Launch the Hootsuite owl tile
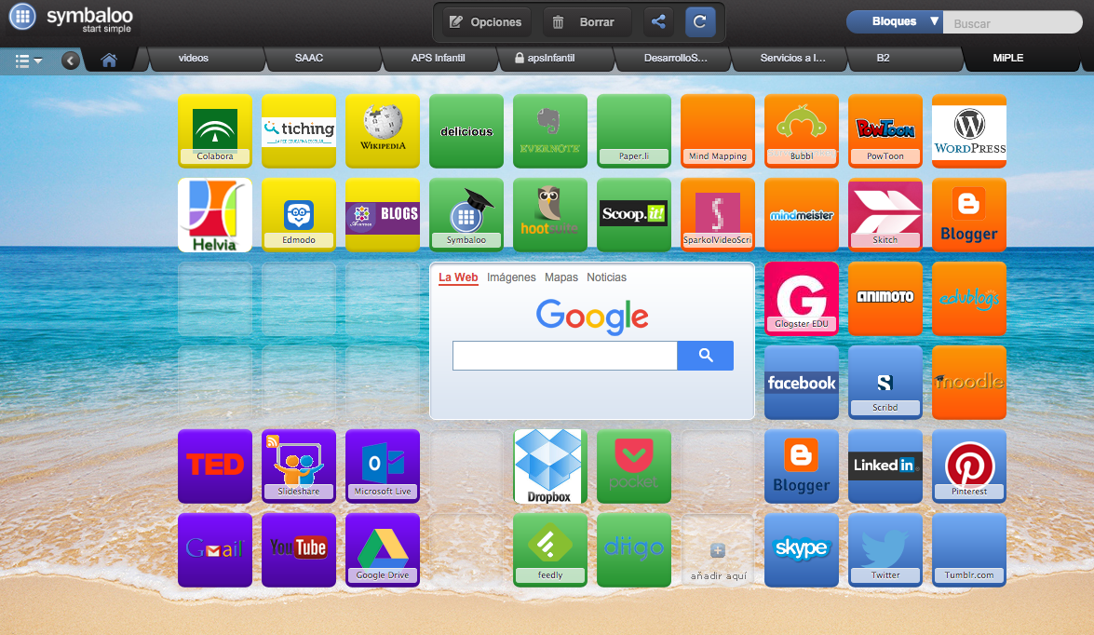Viewport: 1094px width, 635px height. pos(549,215)
